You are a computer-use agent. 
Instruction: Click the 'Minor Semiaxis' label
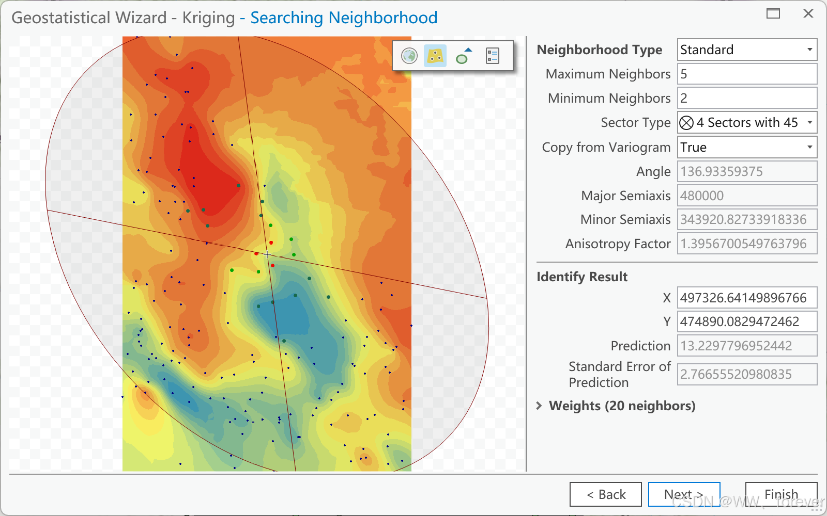click(625, 219)
